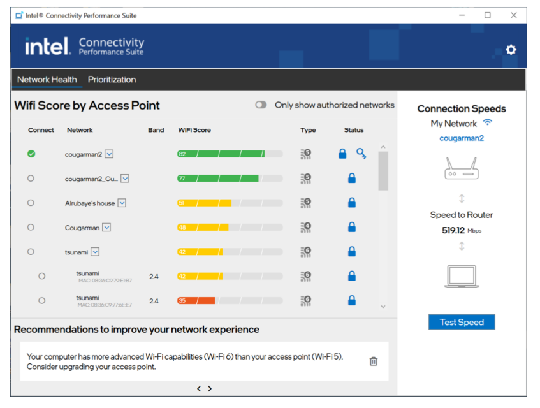Click the Wi-Fi type icon for cougarman2_Gu

tap(305, 178)
